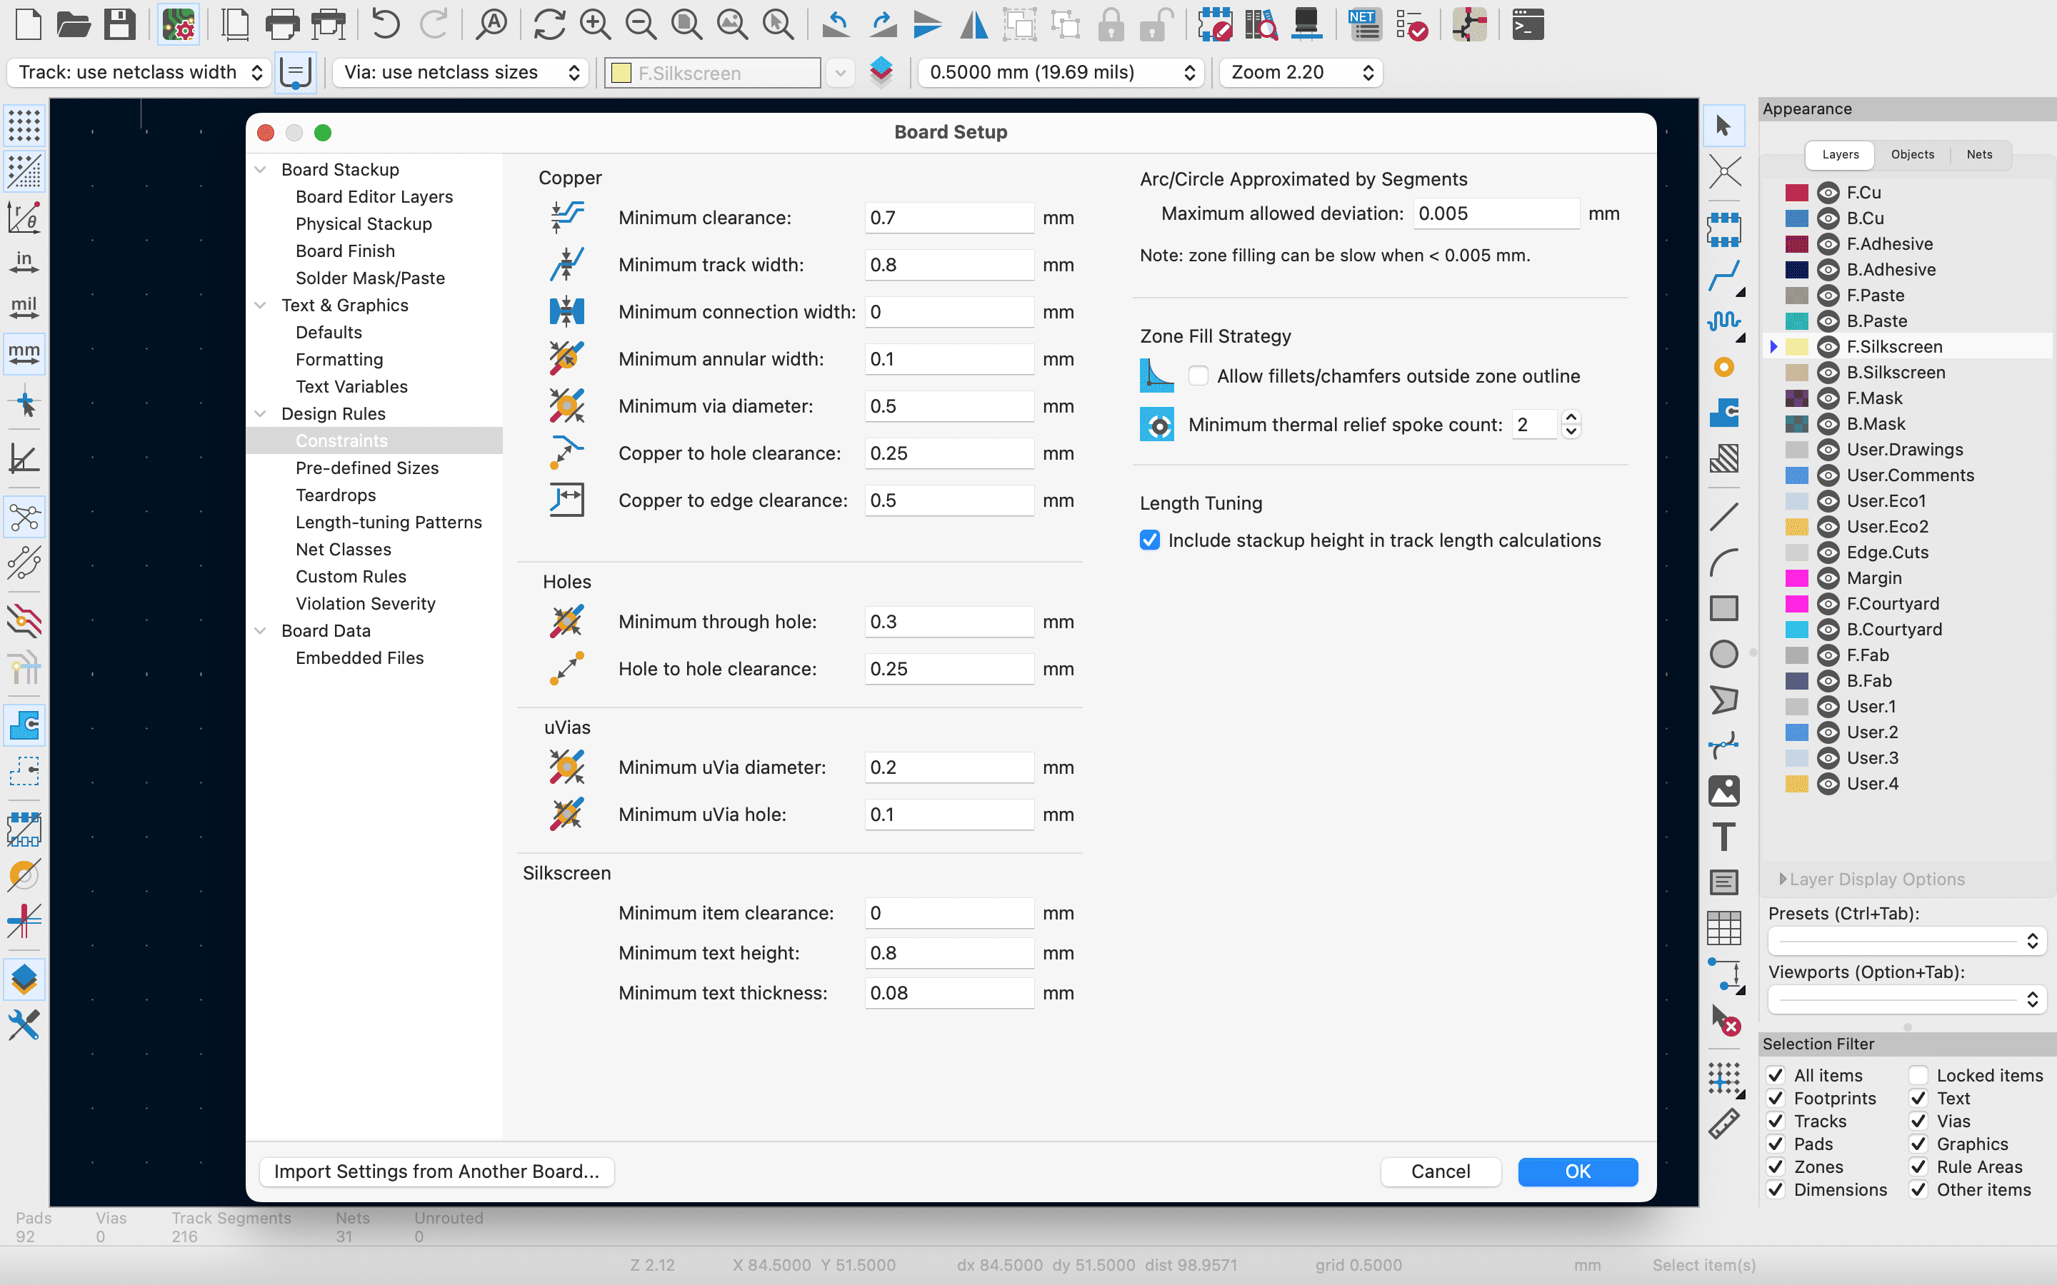Image resolution: width=2057 pixels, height=1285 pixels.
Task: Hide the F.Cu layer with its eye icon
Action: click(1828, 193)
